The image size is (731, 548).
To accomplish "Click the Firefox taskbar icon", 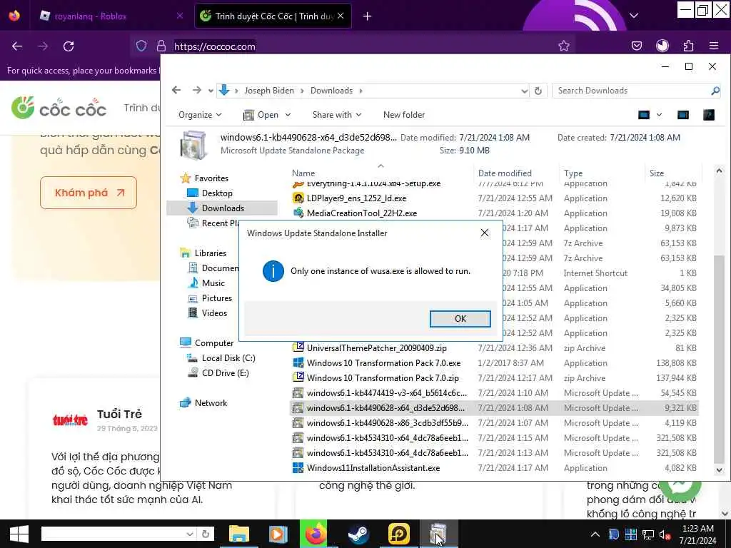I will [x=316, y=534].
